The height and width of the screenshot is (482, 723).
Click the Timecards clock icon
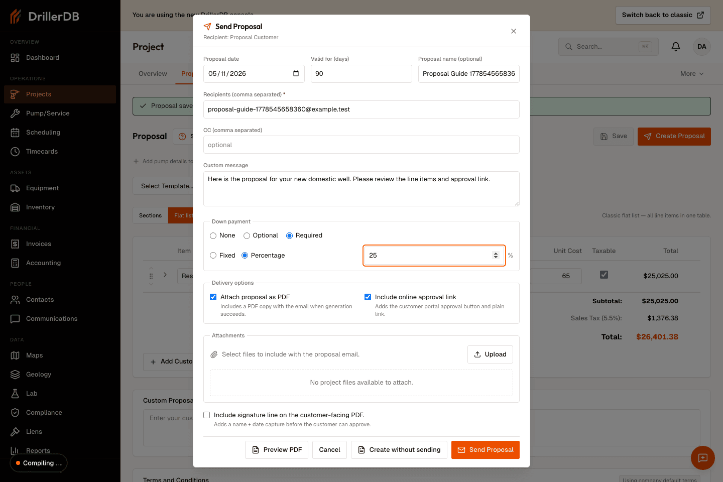[15, 152]
